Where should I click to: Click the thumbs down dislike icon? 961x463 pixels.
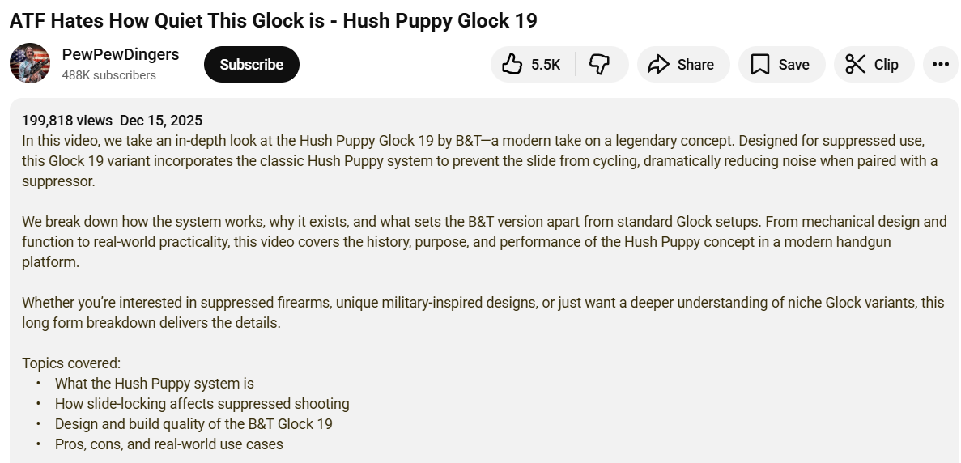(x=599, y=65)
